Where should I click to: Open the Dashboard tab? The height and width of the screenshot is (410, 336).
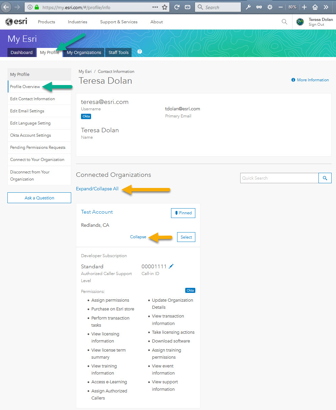[22, 52]
